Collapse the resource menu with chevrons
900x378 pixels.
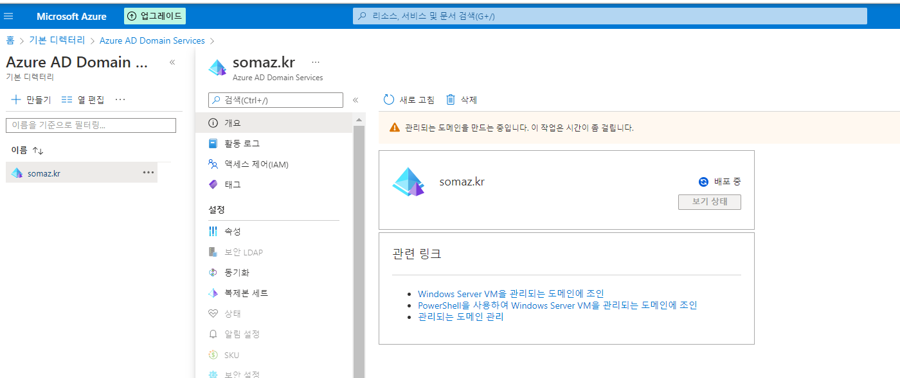click(x=355, y=100)
